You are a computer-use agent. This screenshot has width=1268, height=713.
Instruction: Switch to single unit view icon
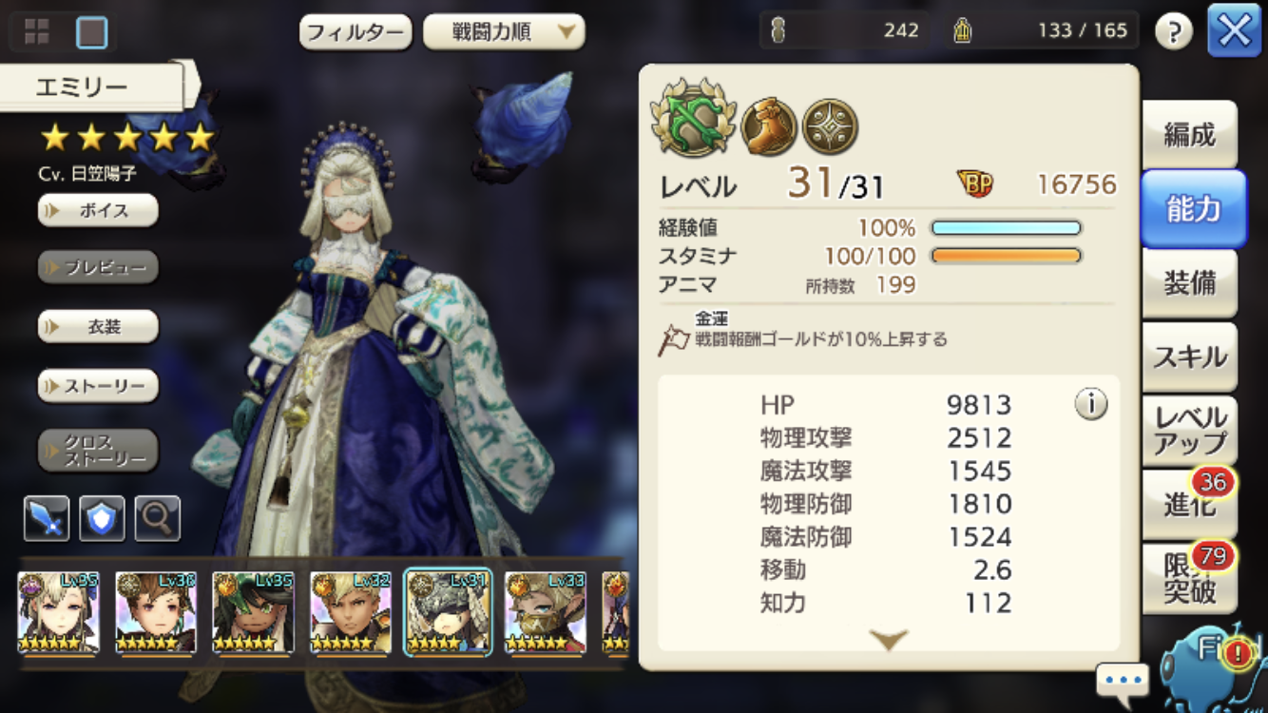pos(92,32)
